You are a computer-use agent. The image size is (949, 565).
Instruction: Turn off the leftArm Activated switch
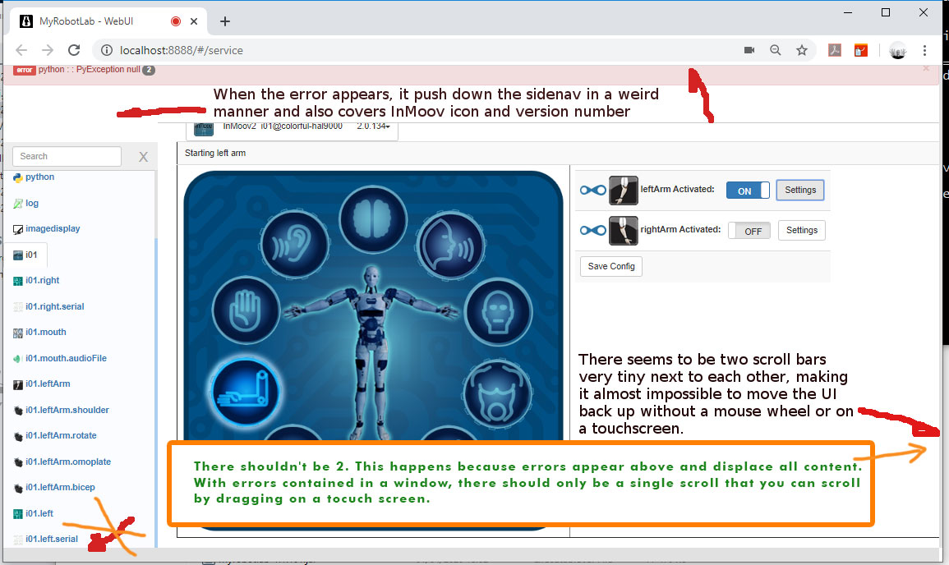pyautogui.click(x=748, y=191)
